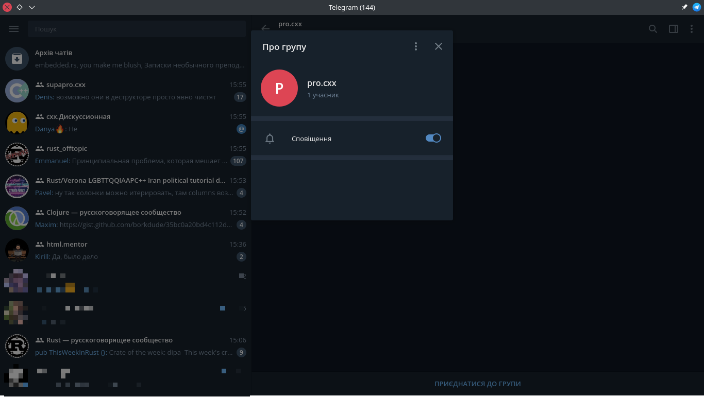
Task: Click the @ mention badge on cxx.Дискуссионная
Action: tap(241, 129)
